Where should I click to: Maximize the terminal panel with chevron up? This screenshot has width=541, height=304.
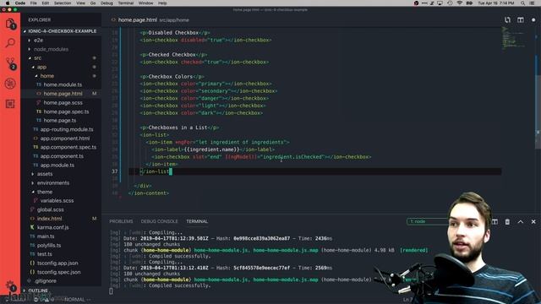pos(521,221)
